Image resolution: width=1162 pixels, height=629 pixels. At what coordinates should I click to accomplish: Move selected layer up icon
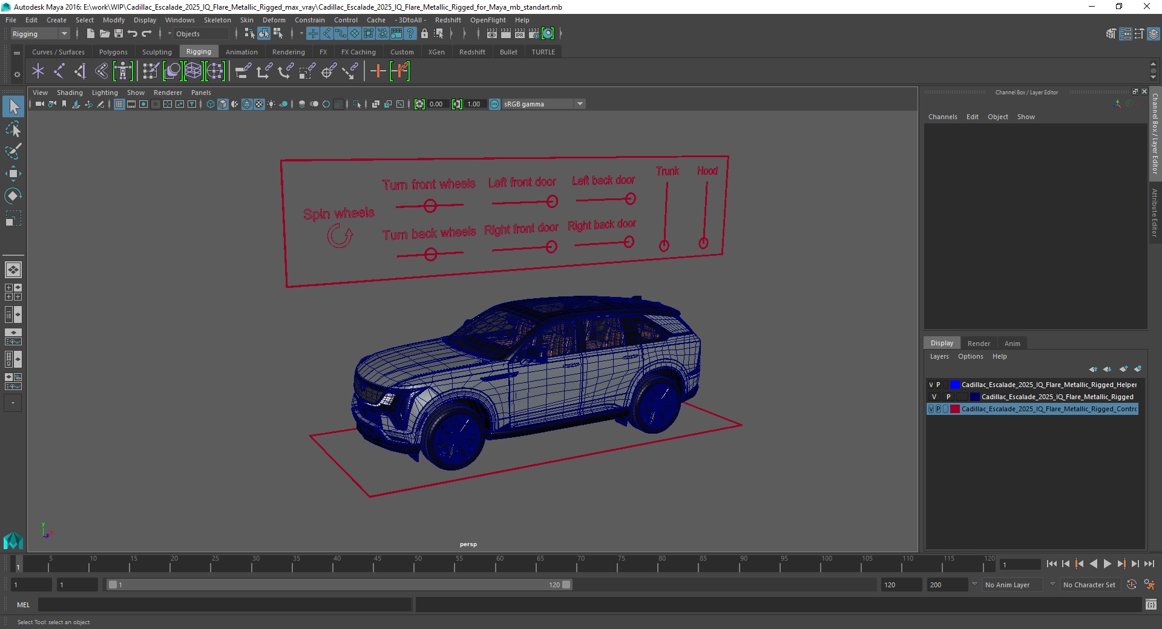1092,369
